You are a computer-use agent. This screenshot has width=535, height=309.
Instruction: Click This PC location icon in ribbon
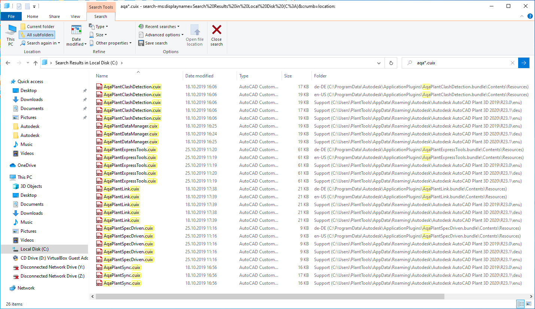(x=10, y=35)
